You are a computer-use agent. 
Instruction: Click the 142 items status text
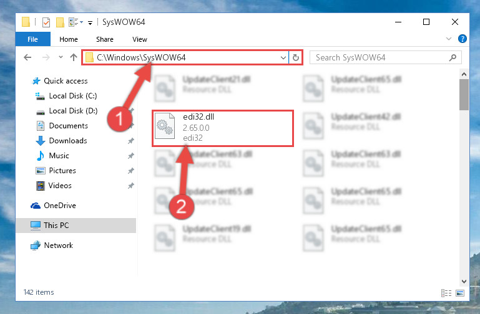39,292
